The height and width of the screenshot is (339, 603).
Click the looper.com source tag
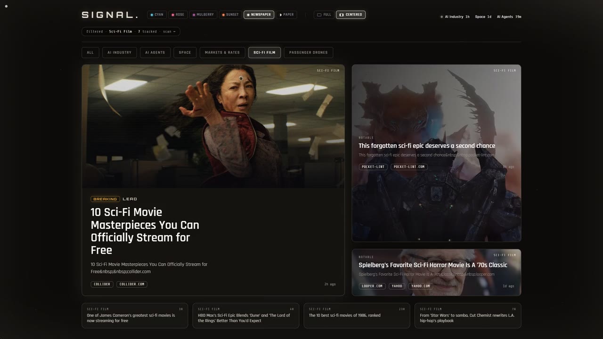372,286
